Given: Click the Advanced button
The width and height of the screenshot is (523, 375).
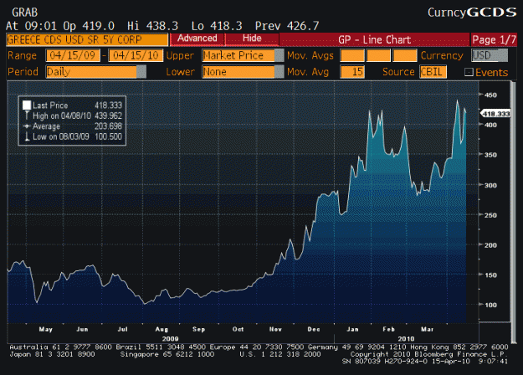Looking at the screenshot, I should 197,39.
